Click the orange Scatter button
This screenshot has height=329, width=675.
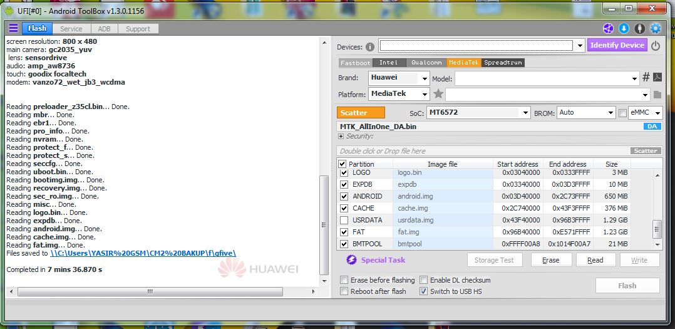coord(361,113)
